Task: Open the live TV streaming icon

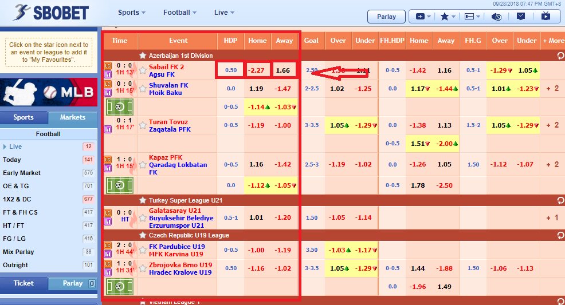Action: point(546,16)
